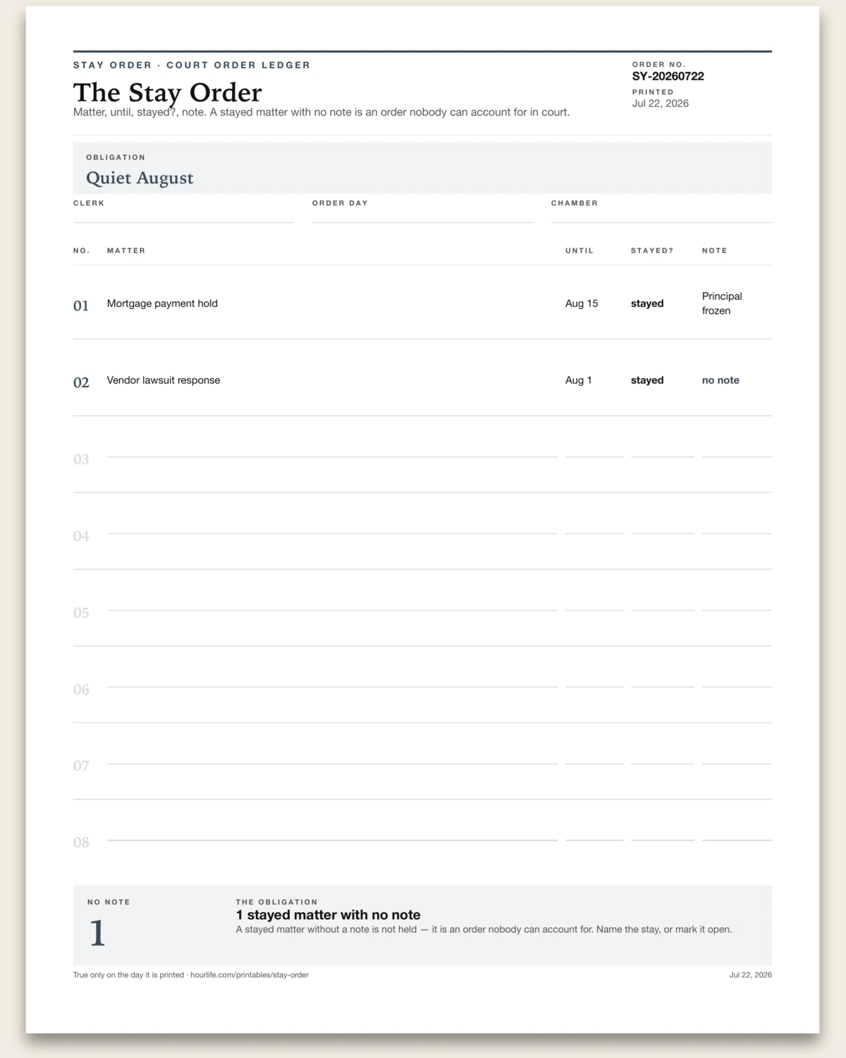
Task: Click the empty stayed line in row 06
Action: point(663,686)
